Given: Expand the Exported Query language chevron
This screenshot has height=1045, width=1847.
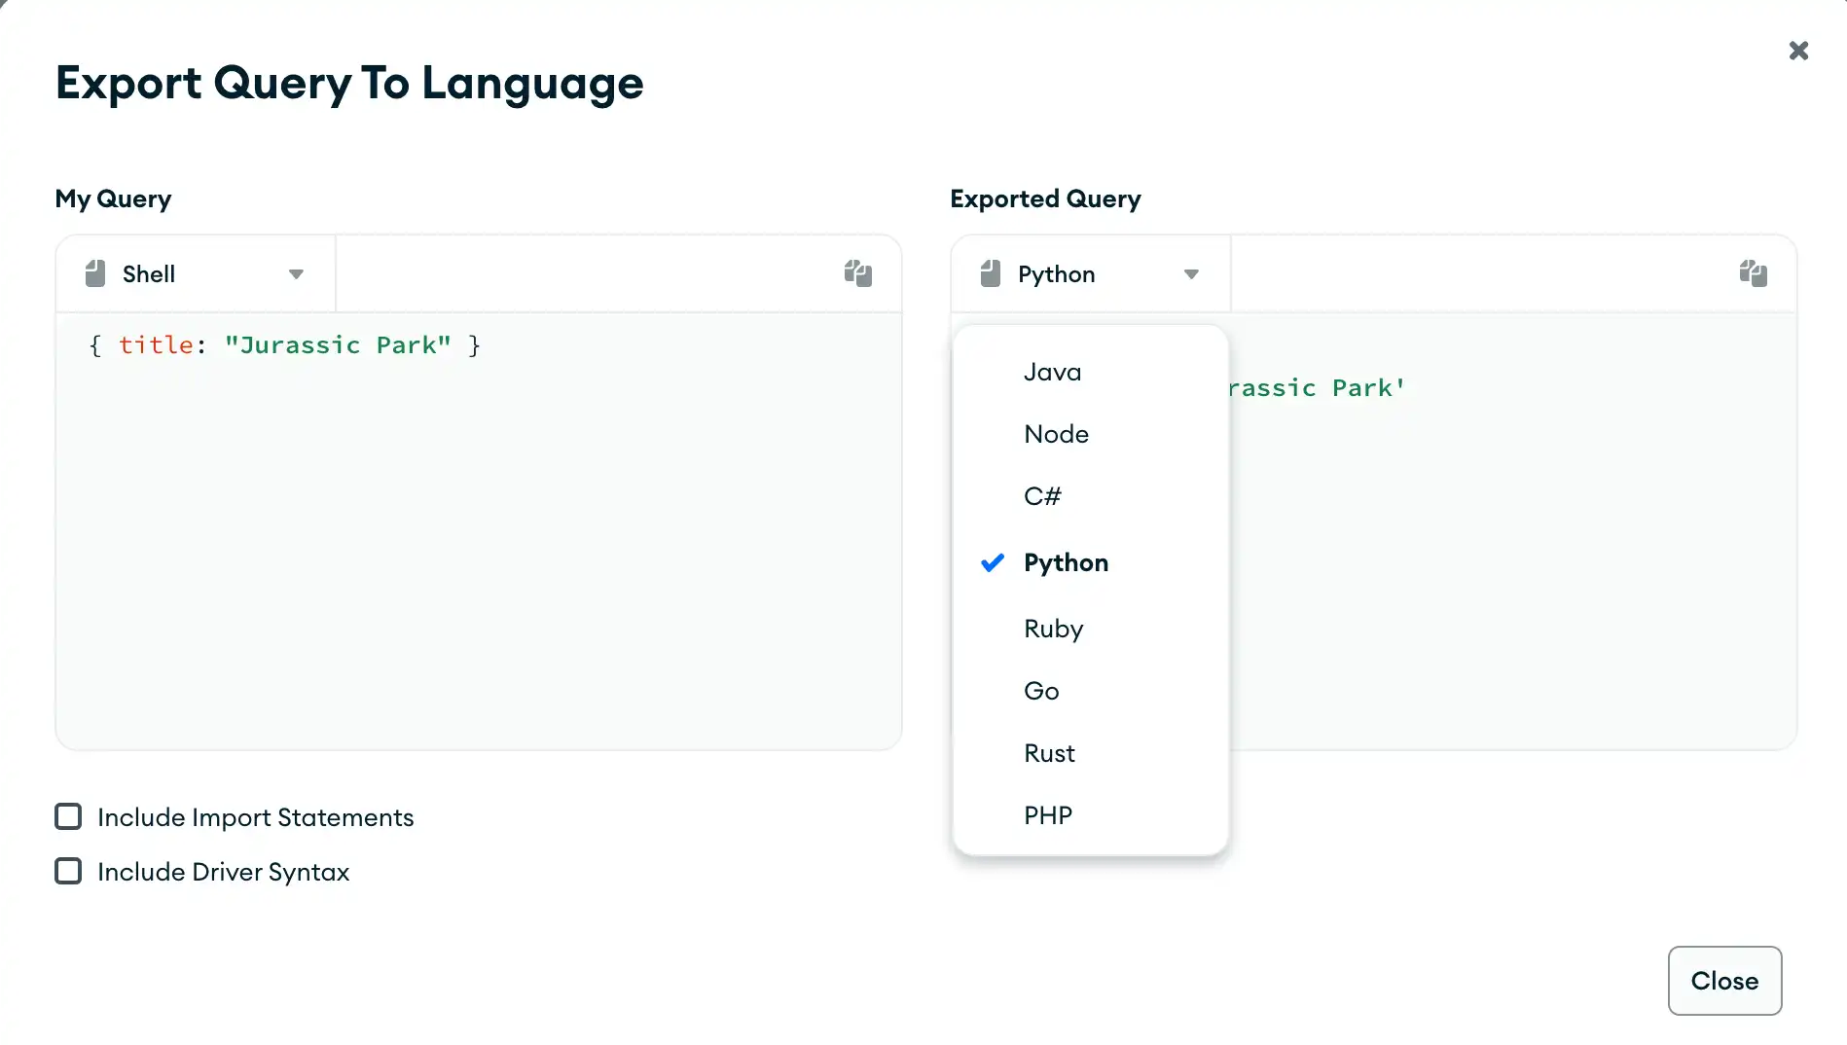Looking at the screenshot, I should click(x=1192, y=274).
